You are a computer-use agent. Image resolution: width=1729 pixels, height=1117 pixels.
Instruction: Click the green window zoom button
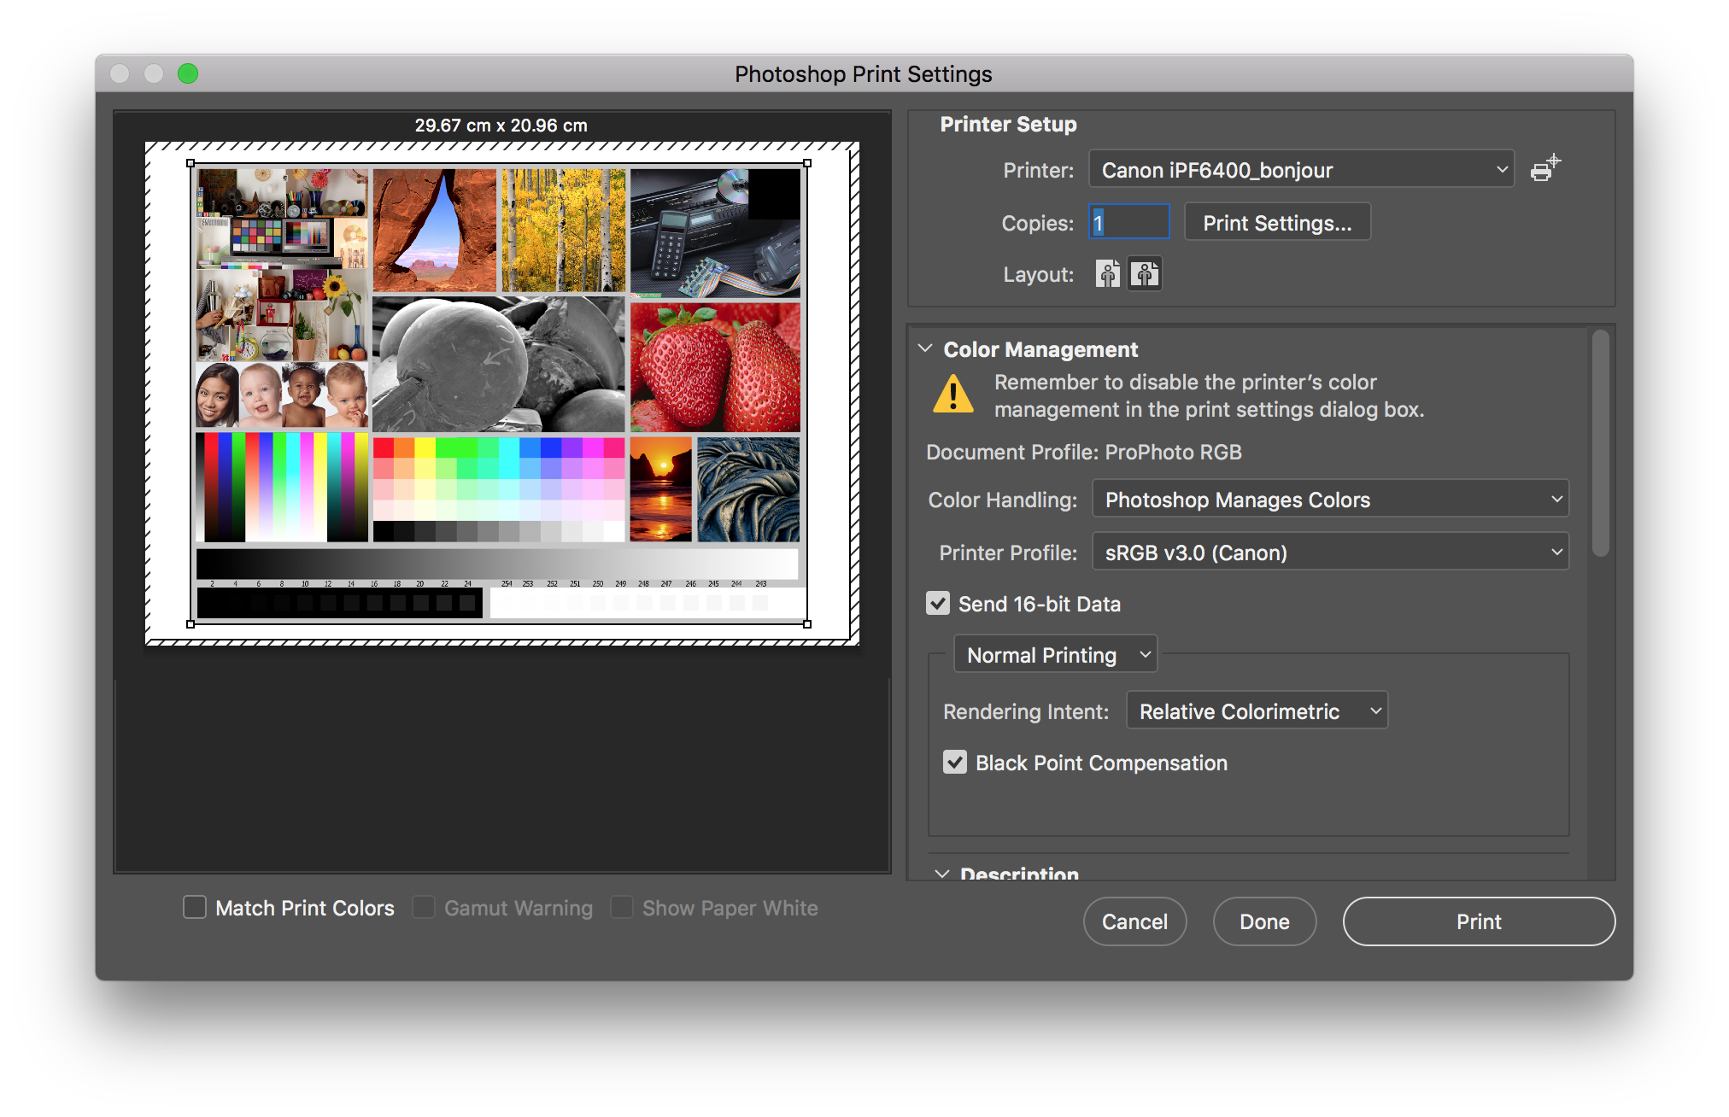pos(188,73)
